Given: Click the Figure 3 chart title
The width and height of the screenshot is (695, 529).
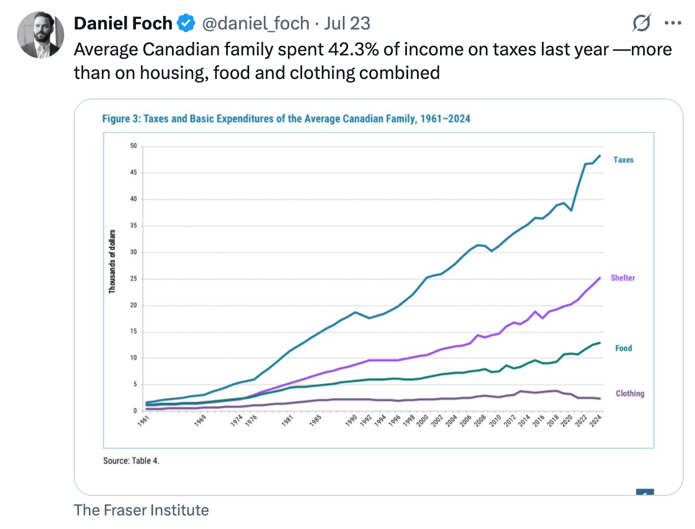Looking at the screenshot, I should tap(286, 118).
